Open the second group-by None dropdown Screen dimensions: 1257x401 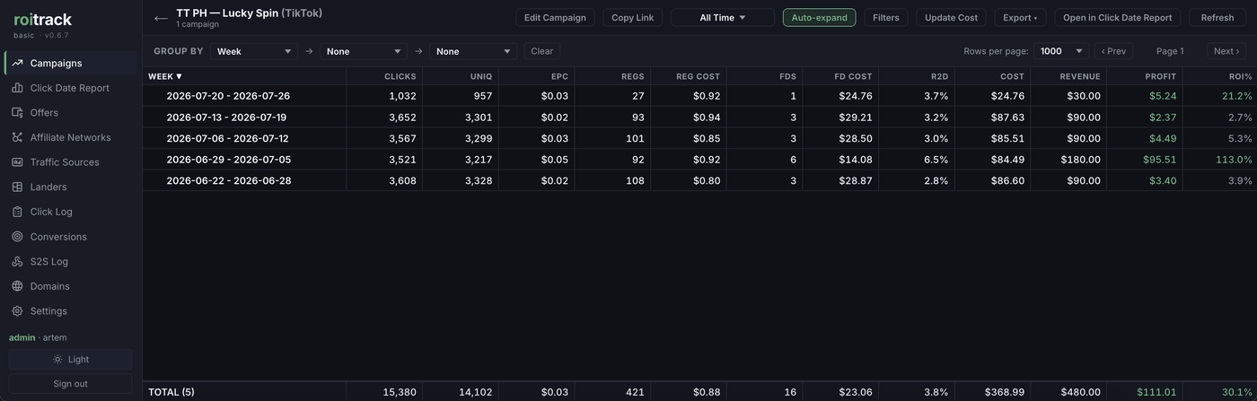coord(364,51)
